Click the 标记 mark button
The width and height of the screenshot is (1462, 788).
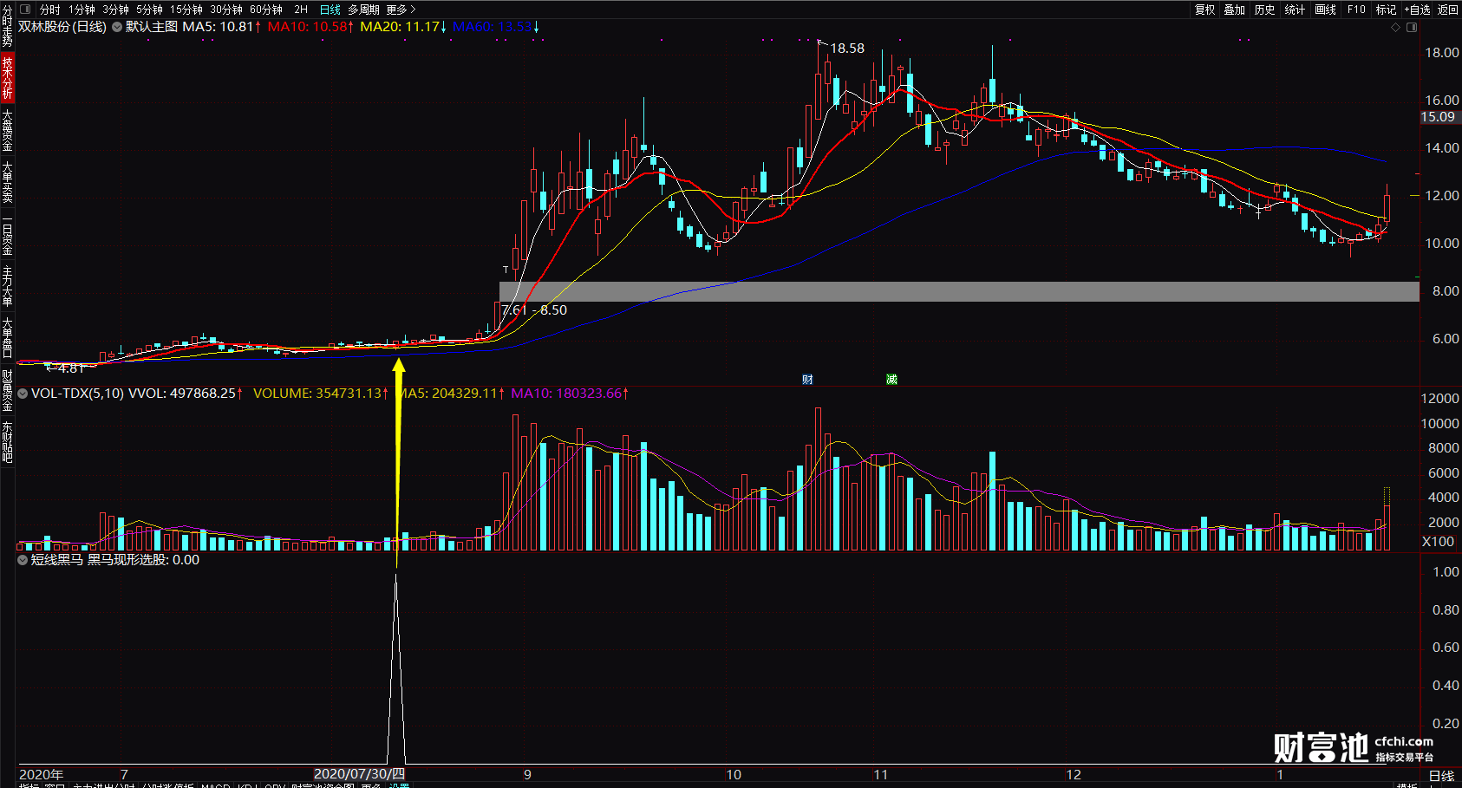tap(1387, 10)
